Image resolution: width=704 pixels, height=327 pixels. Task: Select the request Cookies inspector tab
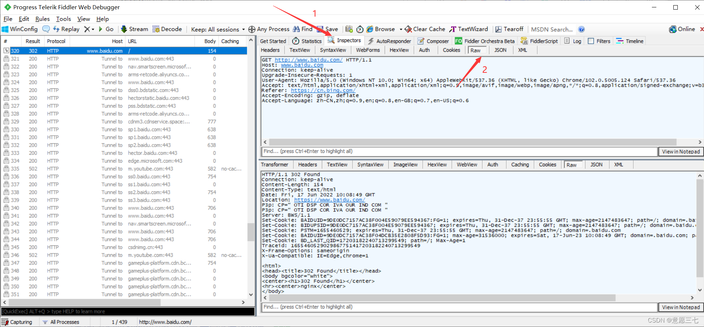pyautogui.click(x=452, y=50)
